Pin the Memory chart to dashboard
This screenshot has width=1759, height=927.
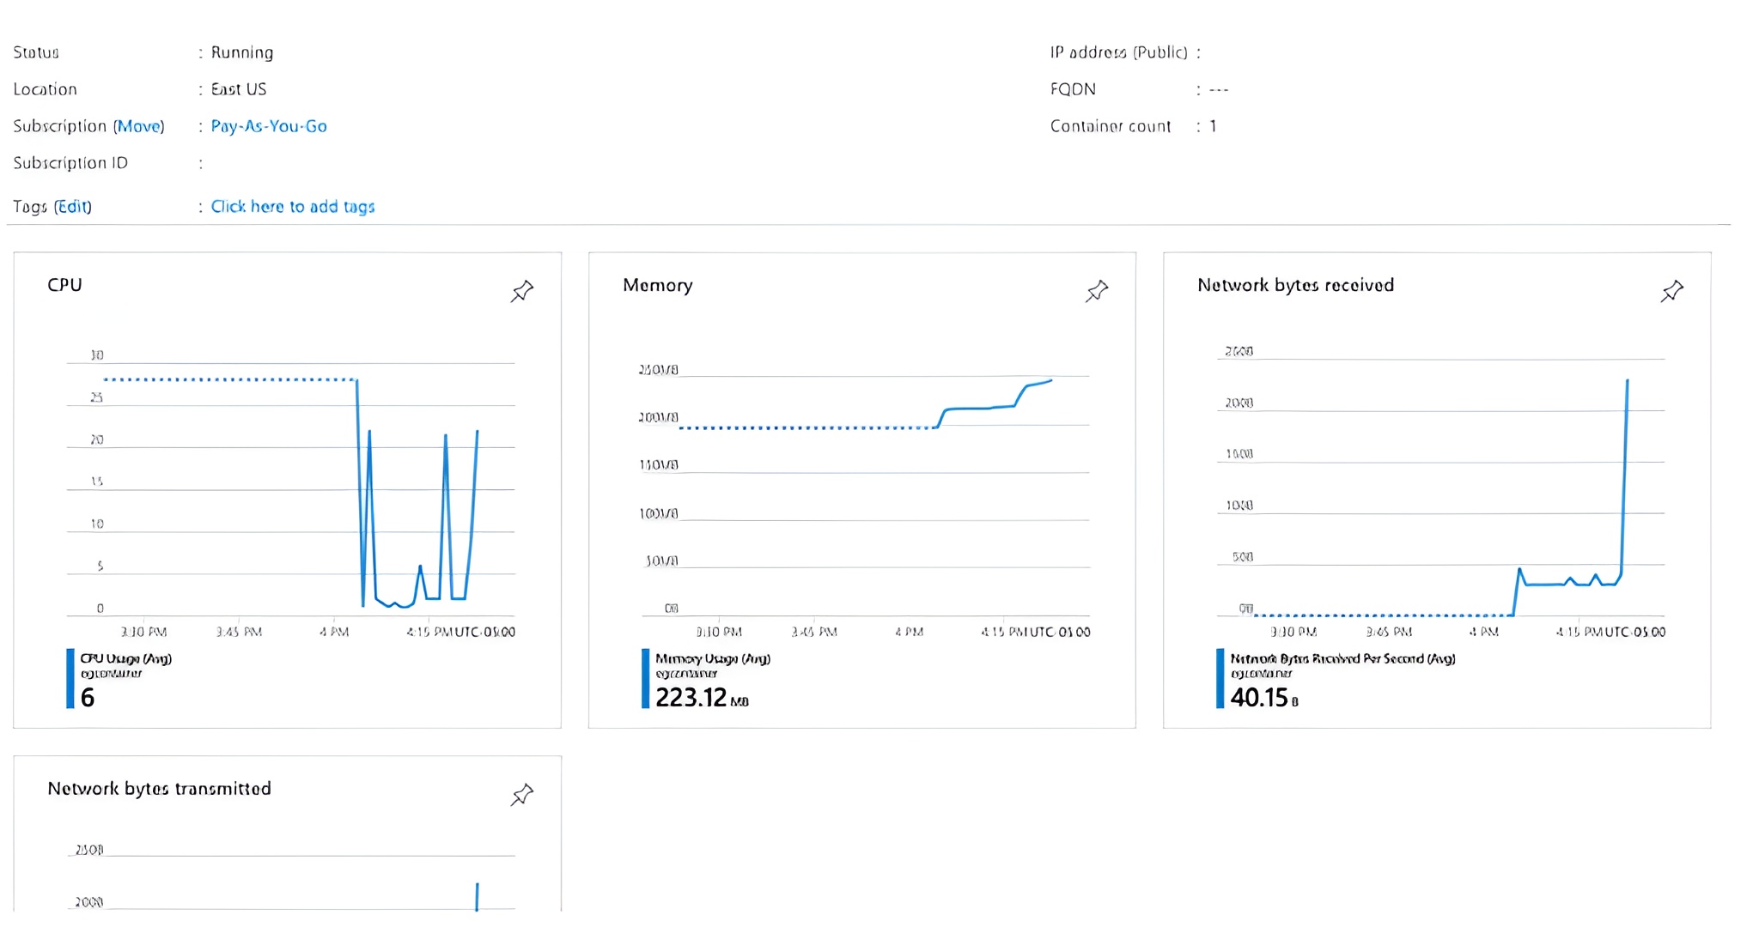[1096, 292]
